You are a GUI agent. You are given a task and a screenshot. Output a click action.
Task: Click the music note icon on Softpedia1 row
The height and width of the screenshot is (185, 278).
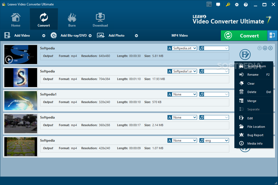202,94
